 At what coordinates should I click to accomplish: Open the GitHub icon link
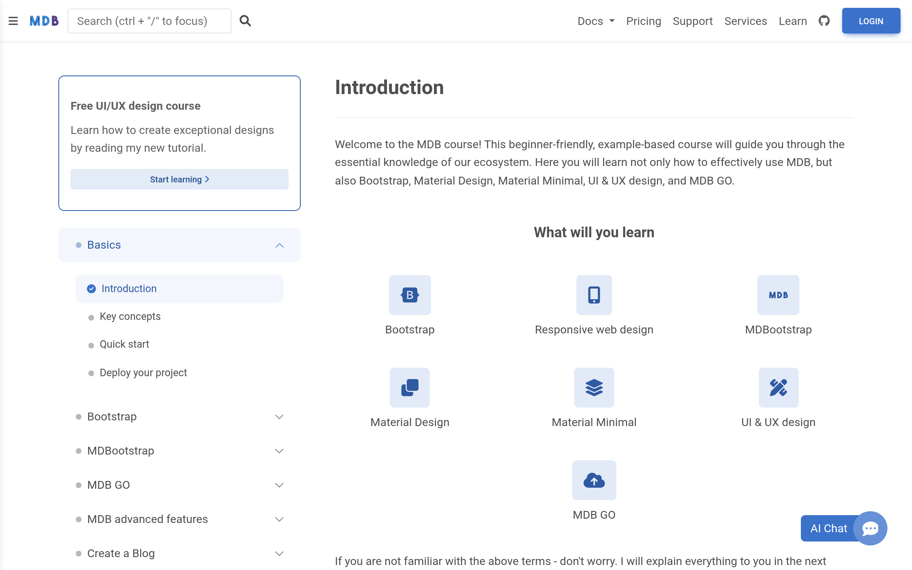824,21
